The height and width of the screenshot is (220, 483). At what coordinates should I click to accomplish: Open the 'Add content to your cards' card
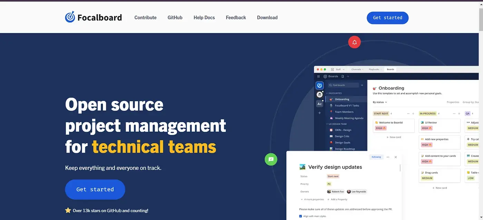pos(440,159)
